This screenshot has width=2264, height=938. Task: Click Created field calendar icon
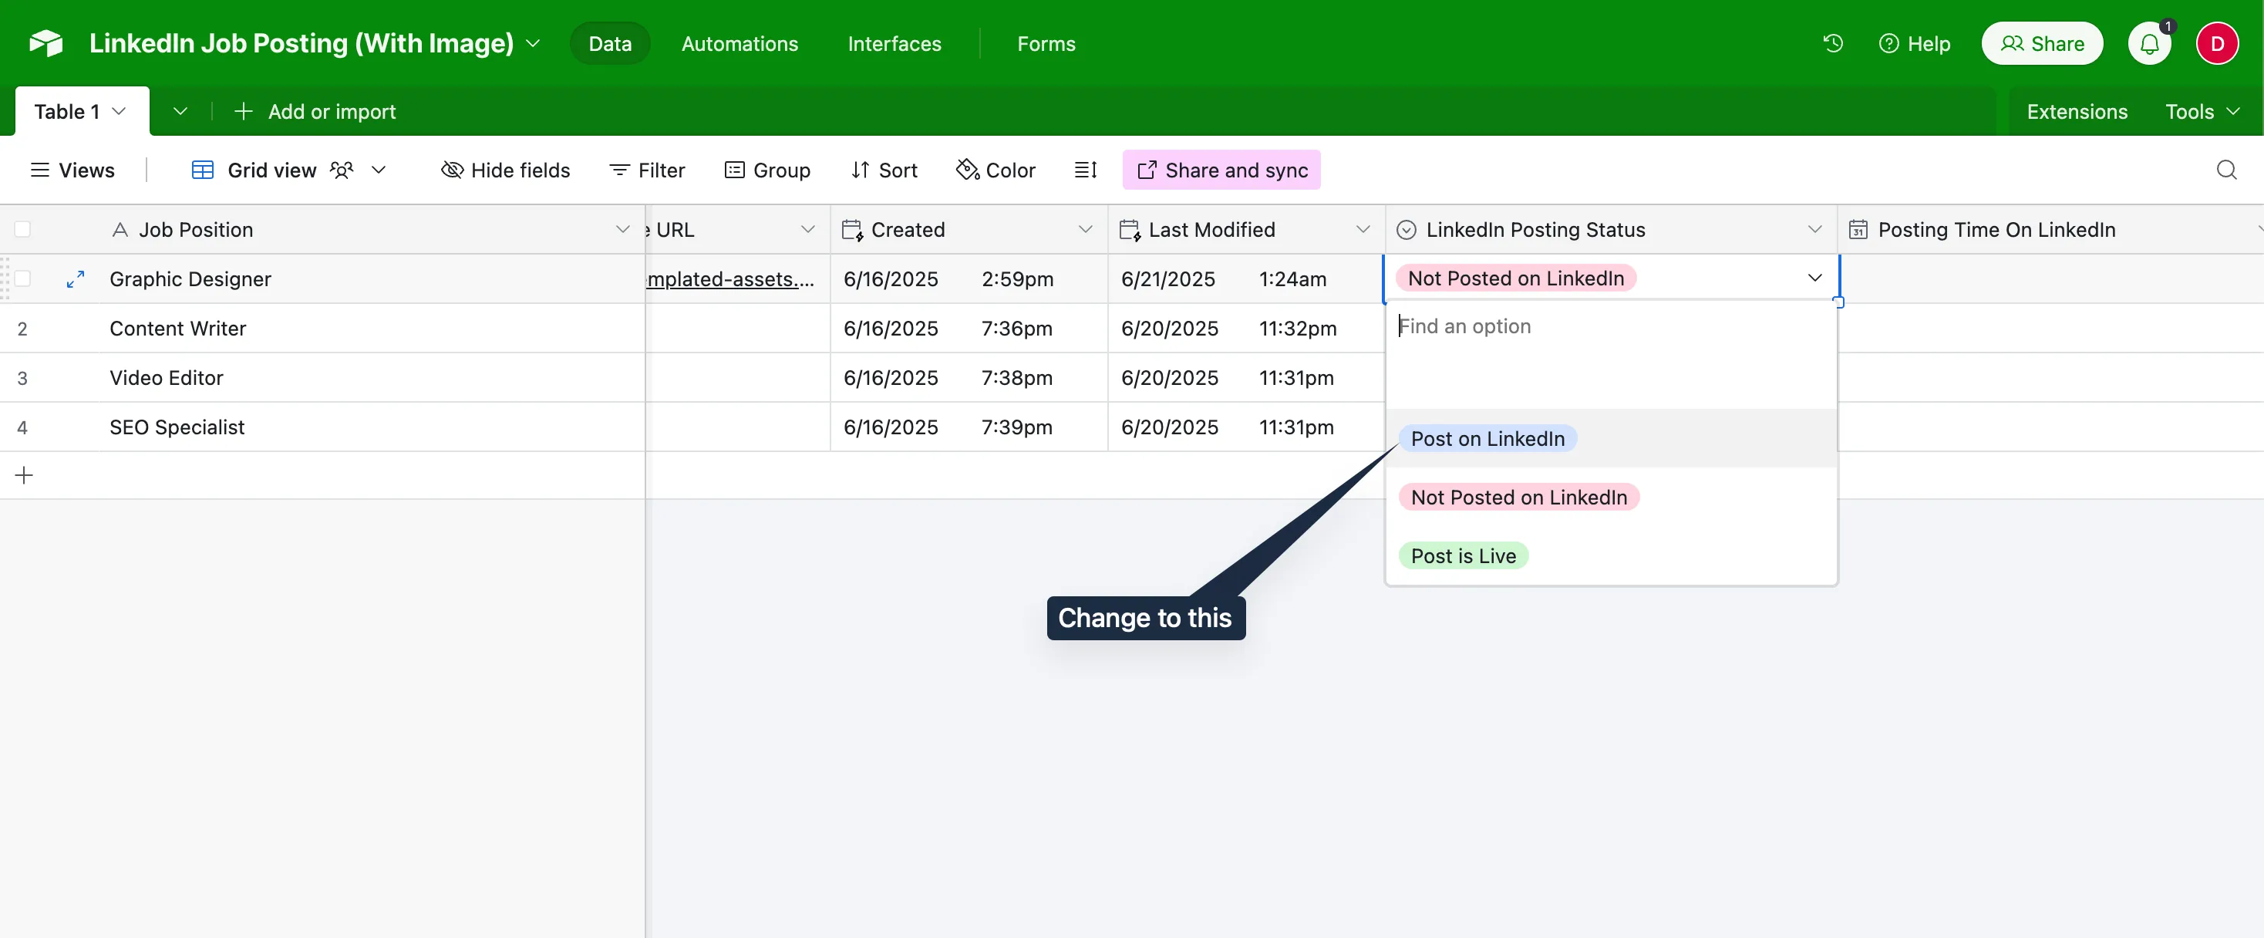853,231
